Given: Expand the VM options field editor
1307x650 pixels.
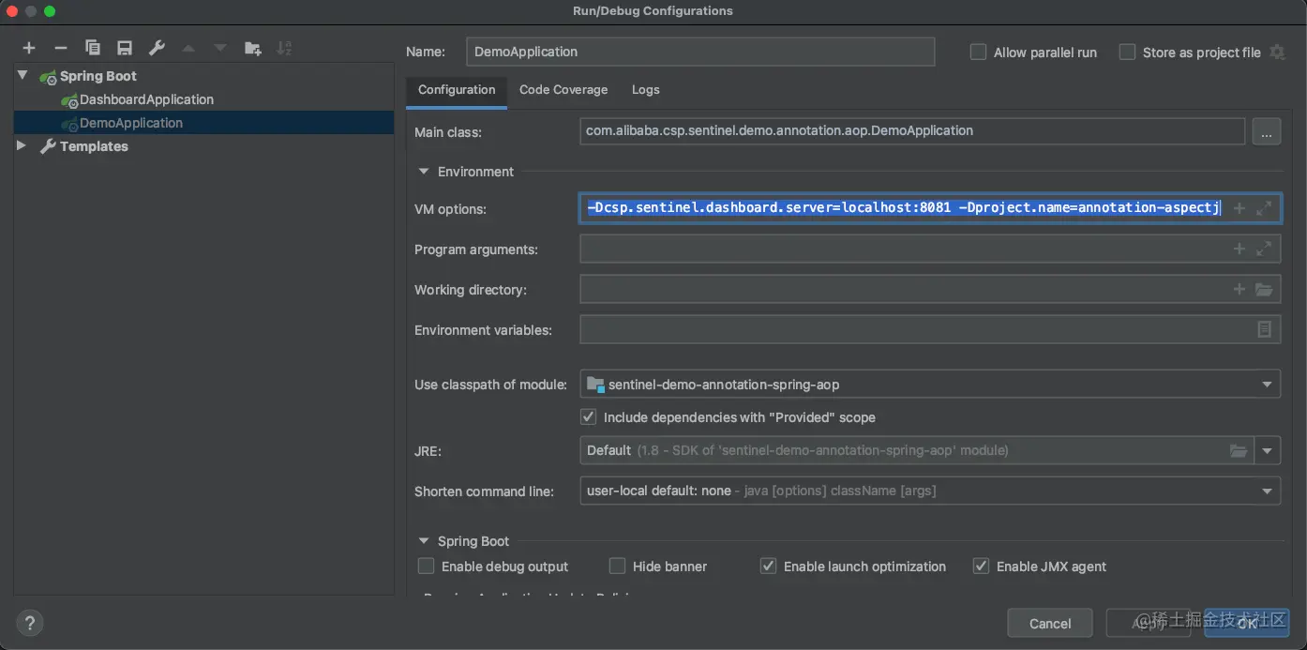Looking at the screenshot, I should point(1264,208).
